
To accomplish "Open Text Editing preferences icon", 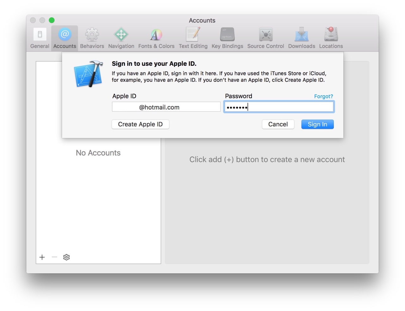I will pyautogui.click(x=193, y=34).
